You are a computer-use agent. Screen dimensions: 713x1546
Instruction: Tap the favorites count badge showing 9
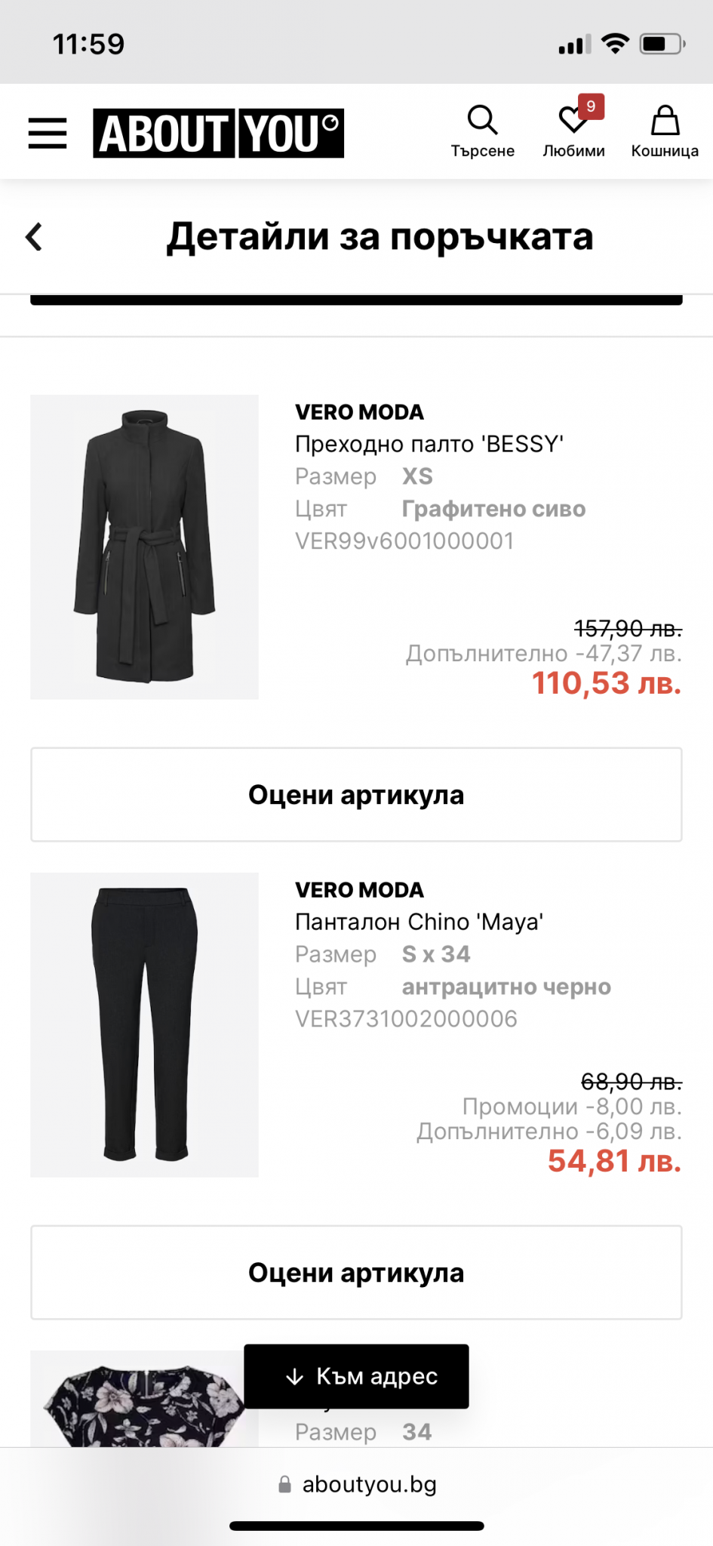pyautogui.click(x=591, y=106)
